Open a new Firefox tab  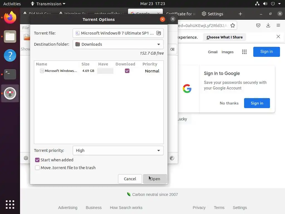240,14
